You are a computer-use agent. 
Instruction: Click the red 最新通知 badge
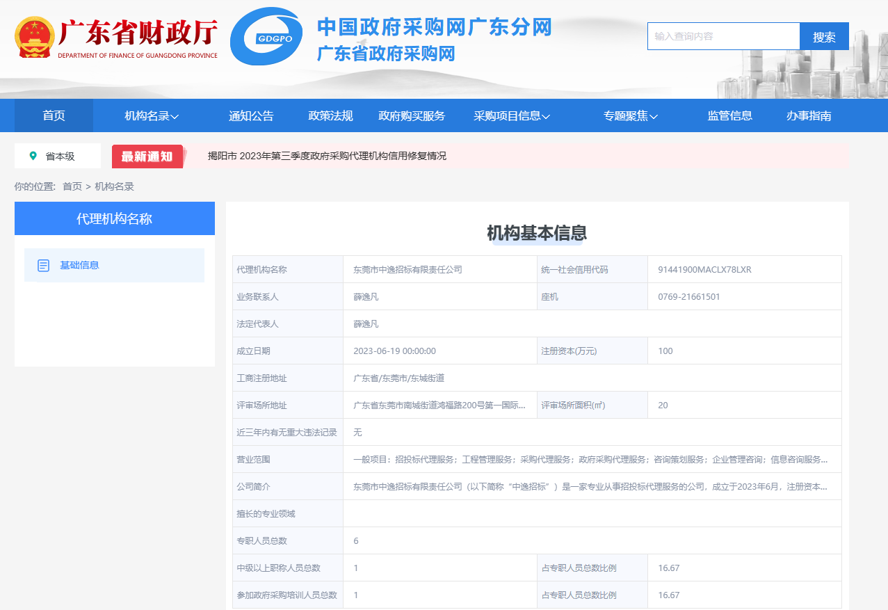point(147,156)
